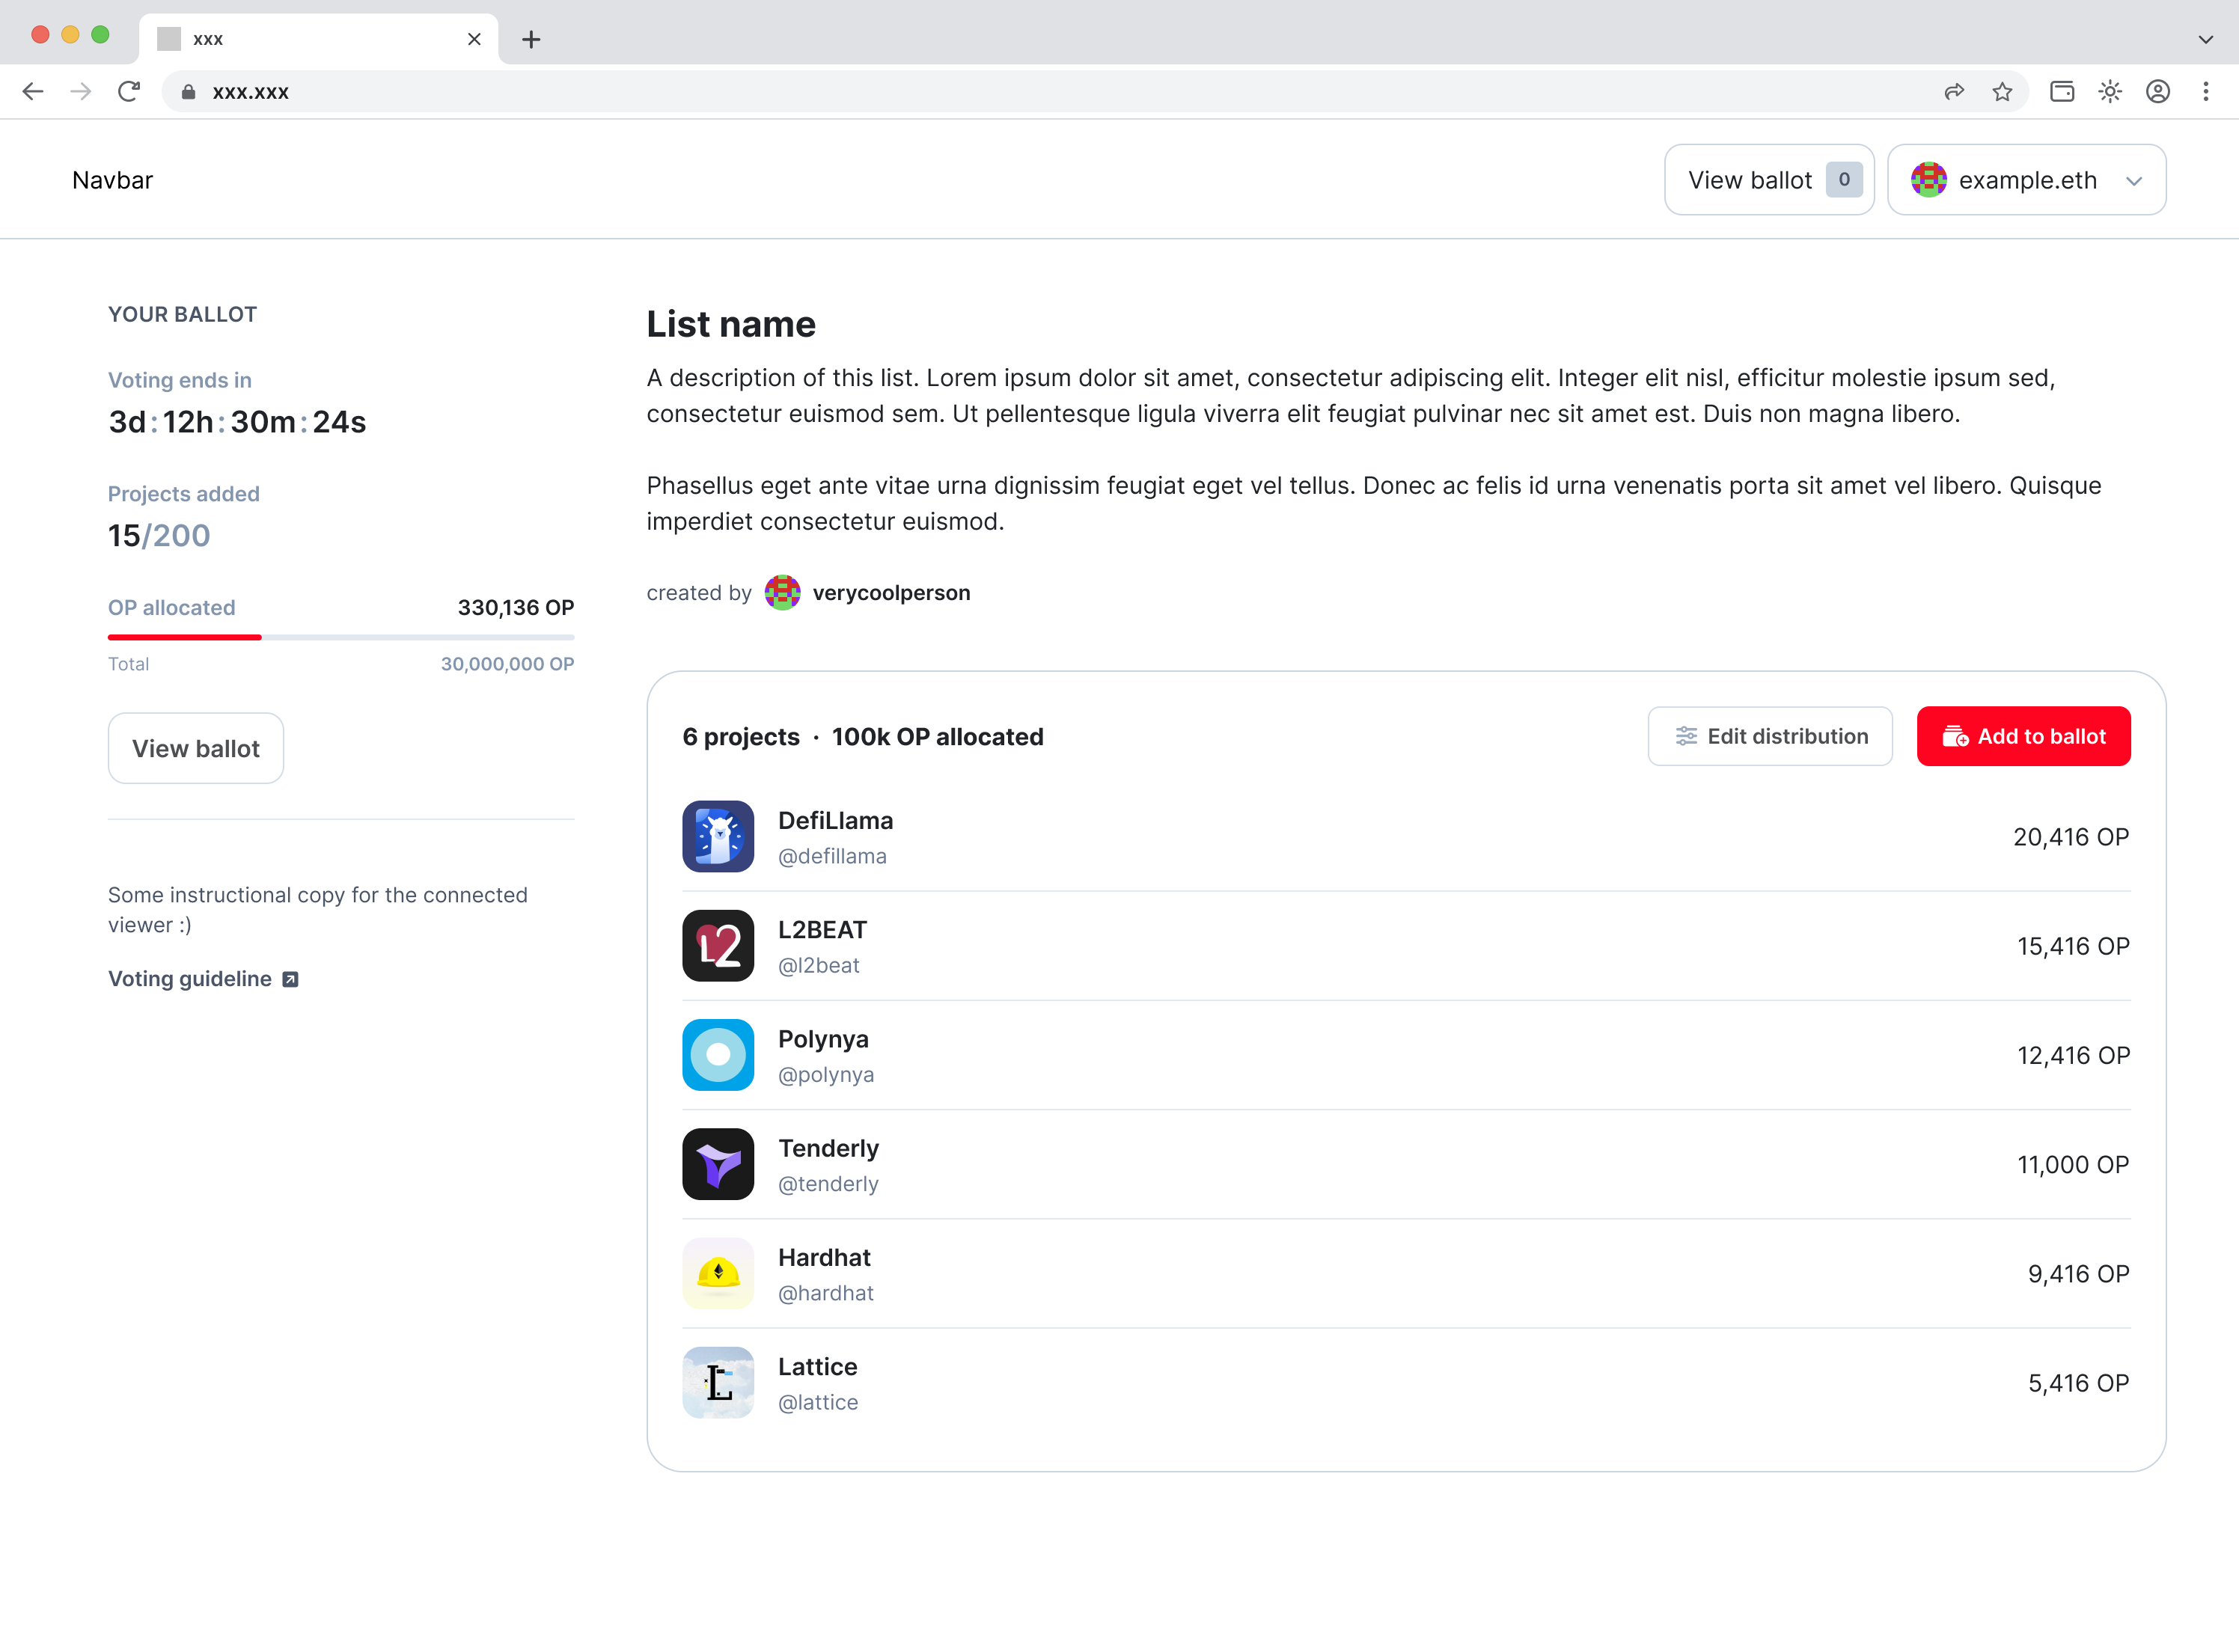Click the sliders icon beside Edit distribution

pos(1686,736)
